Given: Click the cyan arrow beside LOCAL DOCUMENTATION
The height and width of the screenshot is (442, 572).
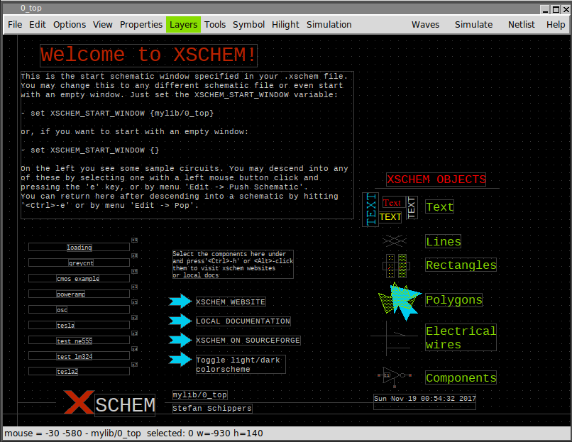Looking at the screenshot, I should 180,321.
